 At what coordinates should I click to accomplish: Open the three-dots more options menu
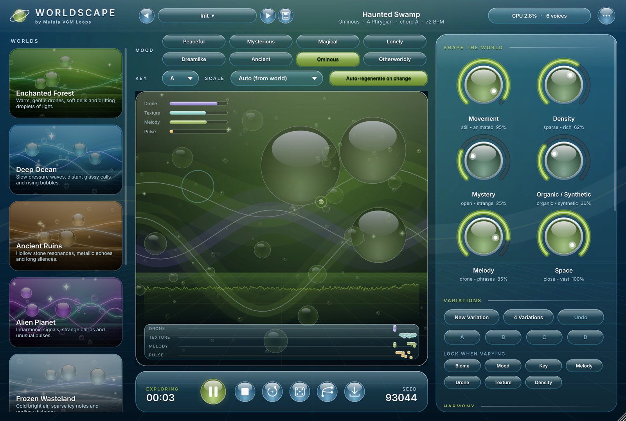tap(606, 16)
